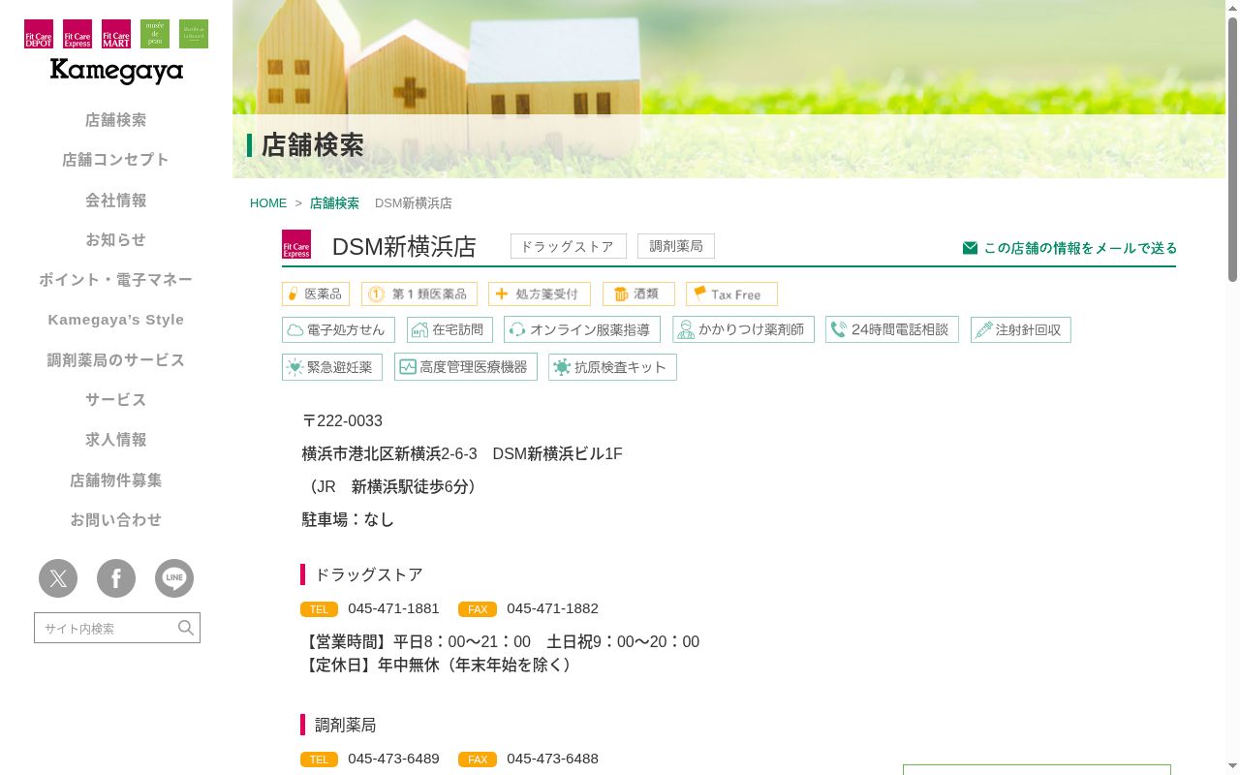This screenshot has height=775, width=1240.
Task: Open the Fit Care Express brand icon in the sidebar
Action: tap(77, 34)
